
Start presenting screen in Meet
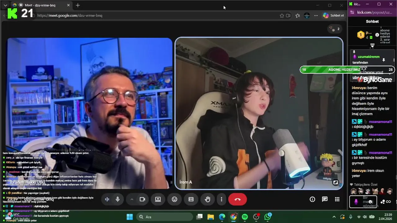158,199
